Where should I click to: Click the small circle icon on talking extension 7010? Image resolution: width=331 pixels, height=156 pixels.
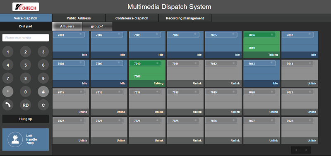tap(157, 63)
